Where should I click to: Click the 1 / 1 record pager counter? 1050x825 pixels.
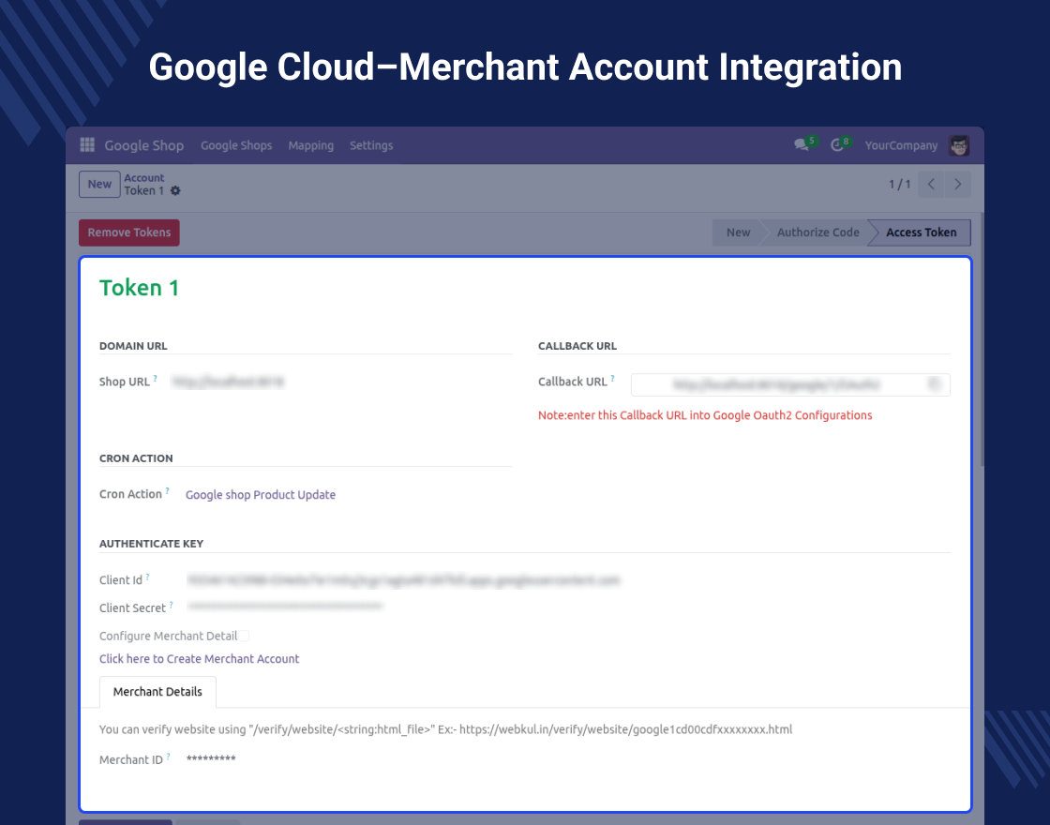pyautogui.click(x=899, y=184)
